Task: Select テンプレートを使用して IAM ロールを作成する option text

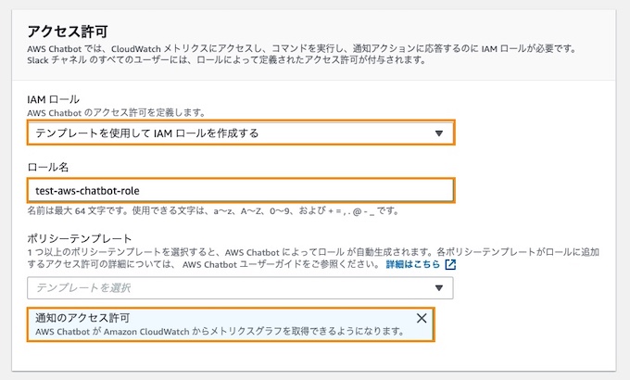Action: pos(146,133)
